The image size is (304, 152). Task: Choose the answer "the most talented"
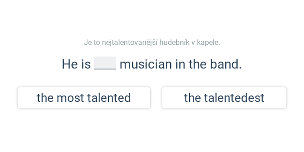[84, 98]
